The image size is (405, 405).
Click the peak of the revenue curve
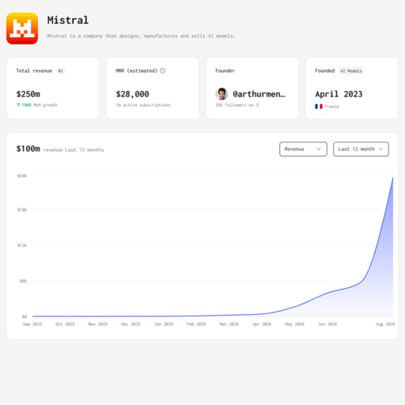click(393, 178)
